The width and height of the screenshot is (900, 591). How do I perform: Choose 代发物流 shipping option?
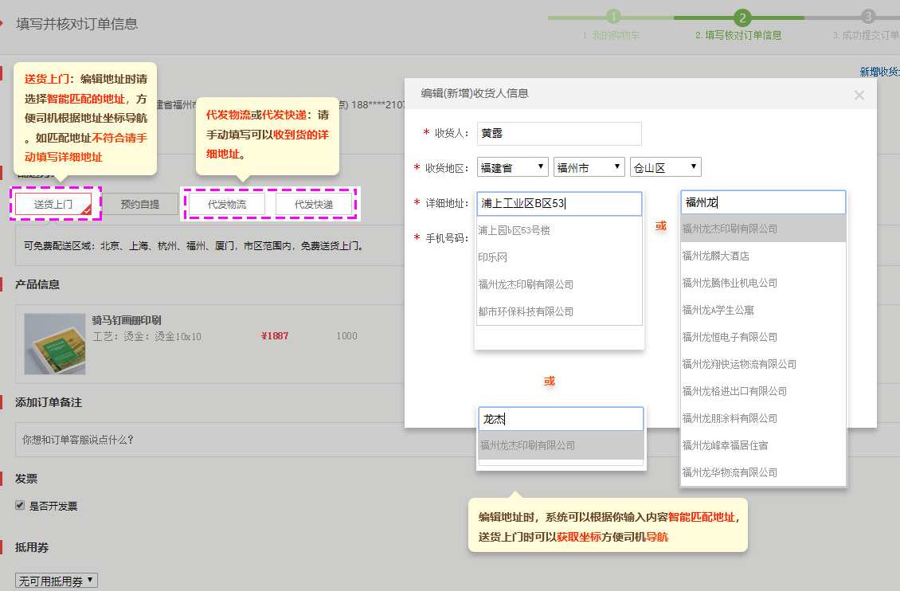[x=227, y=204]
